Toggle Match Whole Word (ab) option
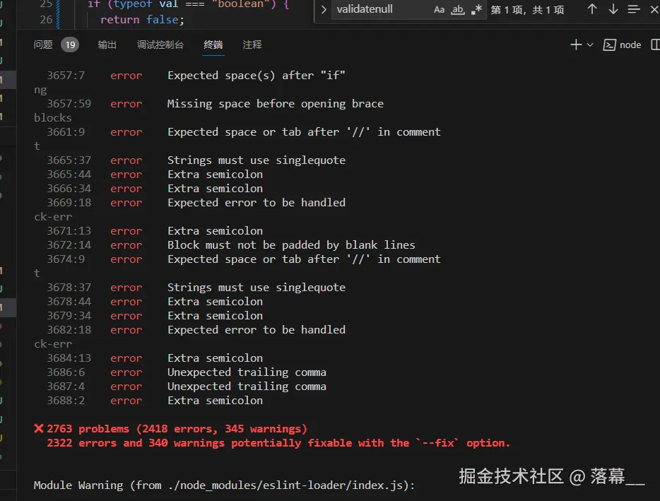This screenshot has width=660, height=501. point(457,10)
